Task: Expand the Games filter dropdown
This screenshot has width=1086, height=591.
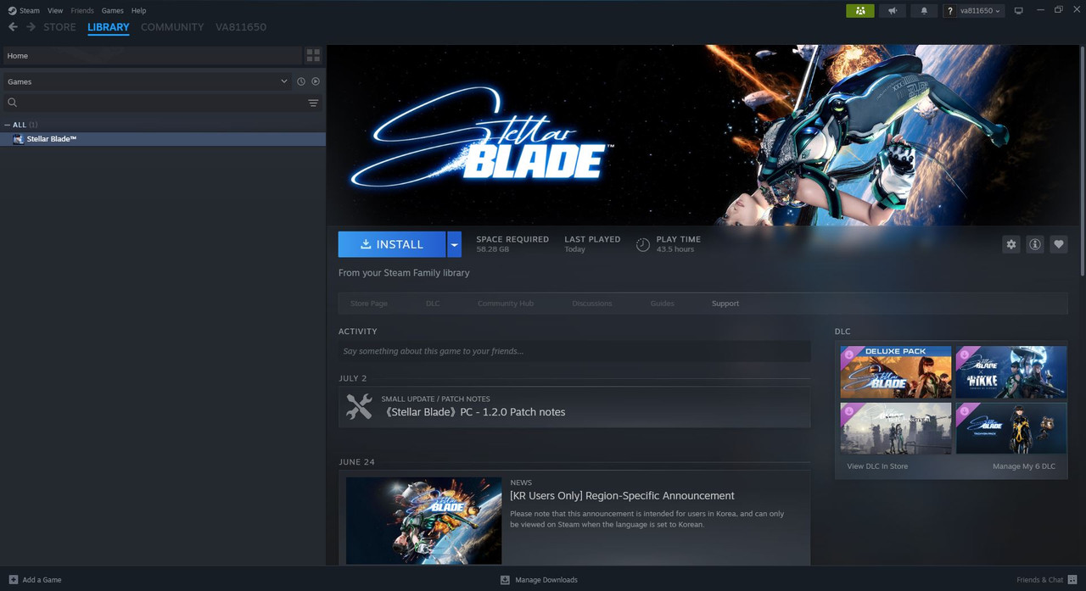Action: (x=146, y=81)
